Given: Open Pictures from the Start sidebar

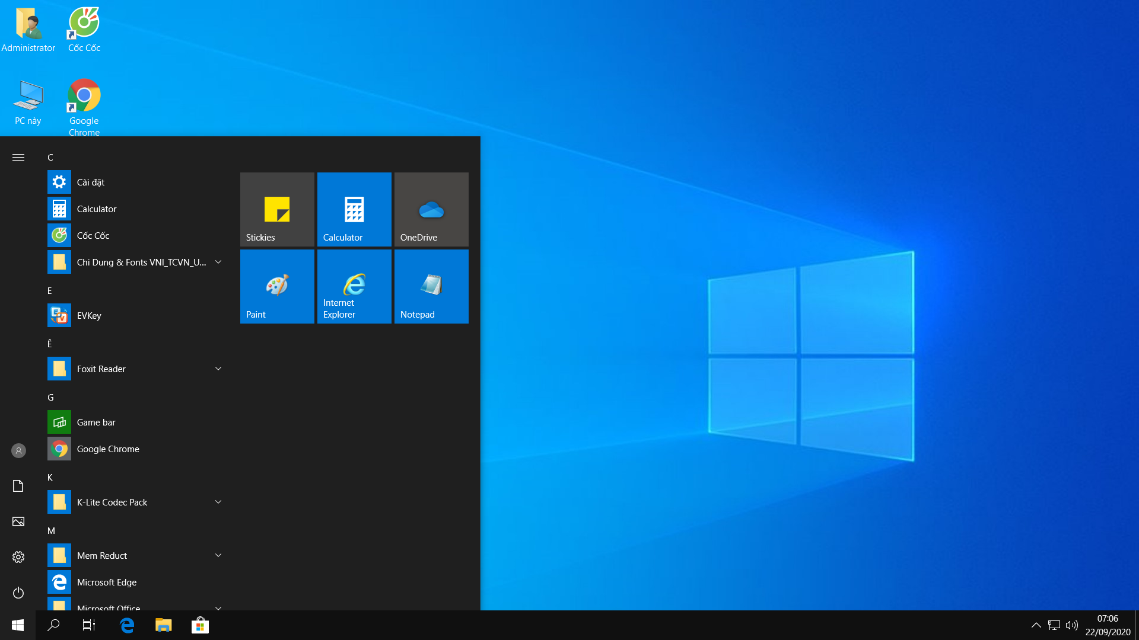Looking at the screenshot, I should pos(18,521).
